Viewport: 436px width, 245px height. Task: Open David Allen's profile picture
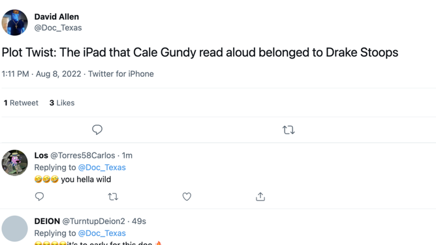15,22
